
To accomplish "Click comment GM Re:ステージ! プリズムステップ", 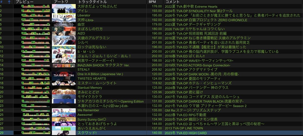I will point(193,110).
